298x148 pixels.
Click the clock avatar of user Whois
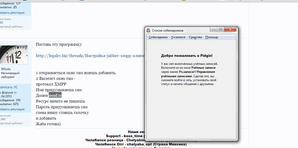(x=13, y=54)
